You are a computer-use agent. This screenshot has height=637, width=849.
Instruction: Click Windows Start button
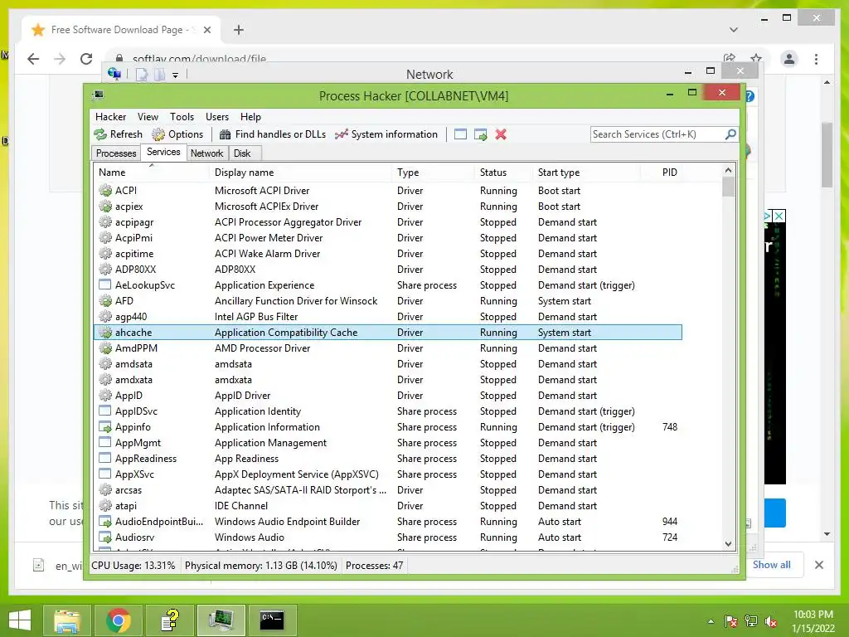tap(20, 620)
